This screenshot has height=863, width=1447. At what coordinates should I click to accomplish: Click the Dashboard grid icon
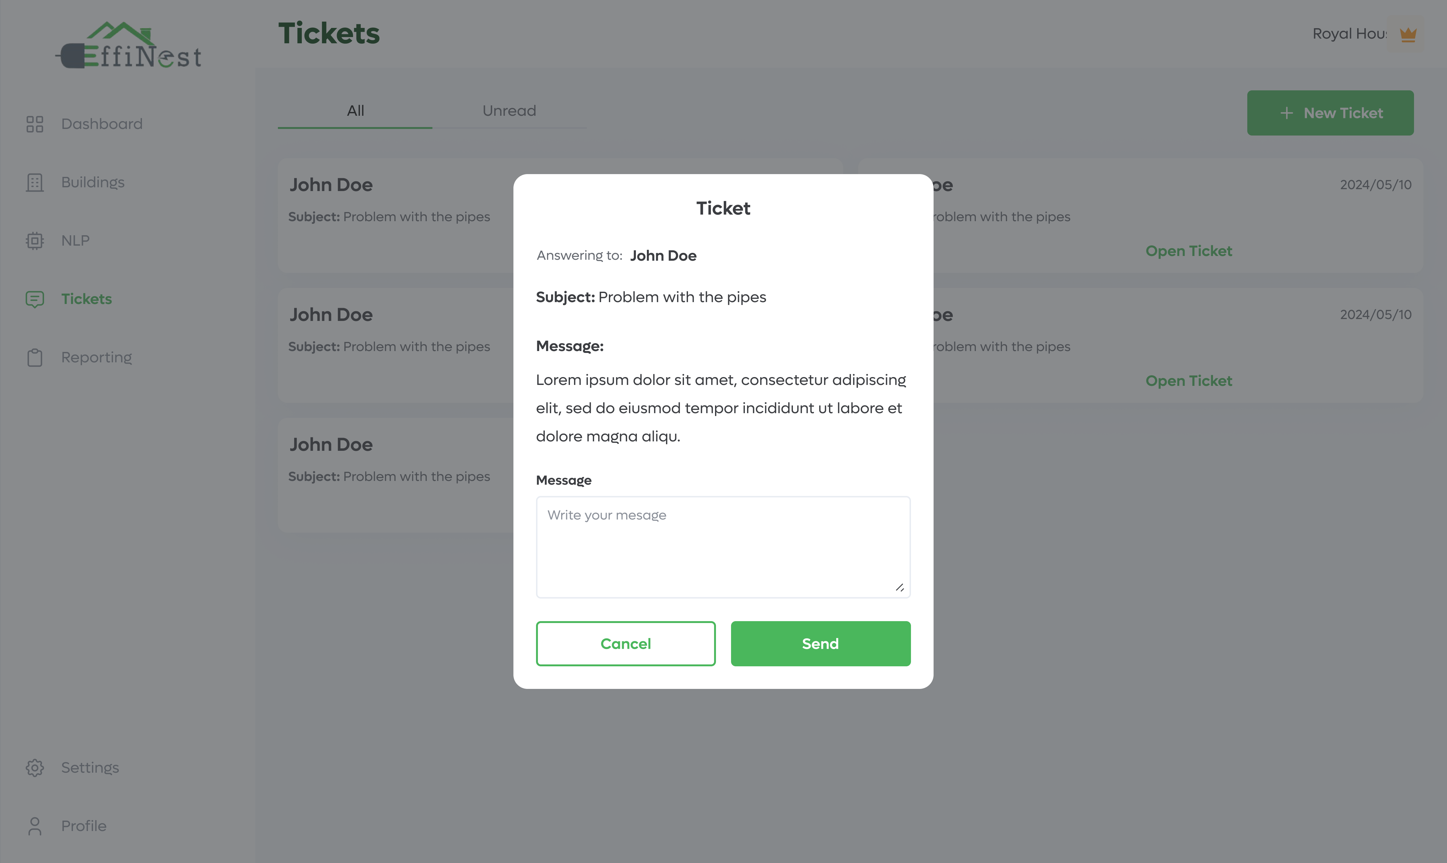pyautogui.click(x=35, y=124)
